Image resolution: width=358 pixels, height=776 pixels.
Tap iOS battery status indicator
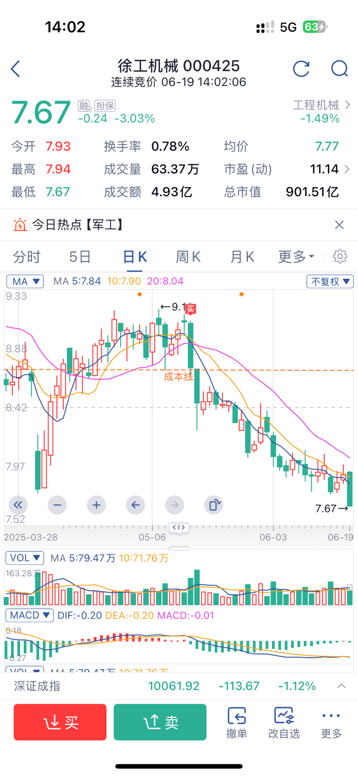[315, 27]
